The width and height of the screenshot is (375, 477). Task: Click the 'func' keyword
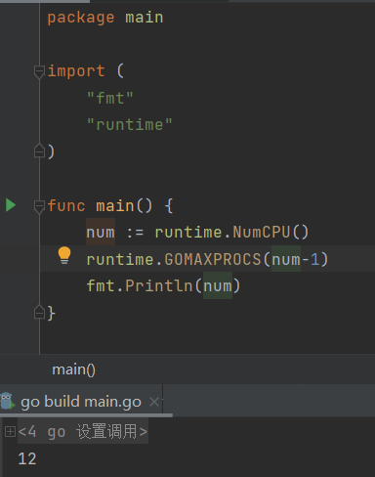pyautogui.click(x=66, y=206)
